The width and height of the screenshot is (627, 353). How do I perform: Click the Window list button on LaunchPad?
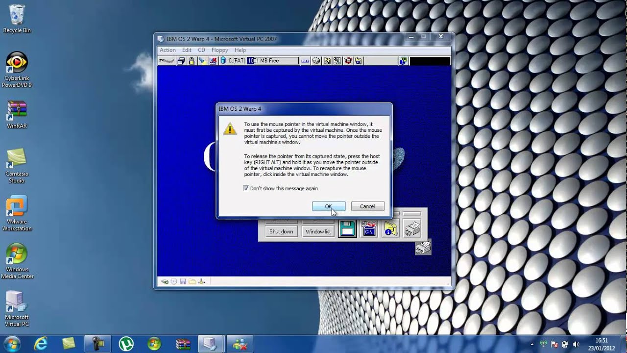(x=318, y=231)
